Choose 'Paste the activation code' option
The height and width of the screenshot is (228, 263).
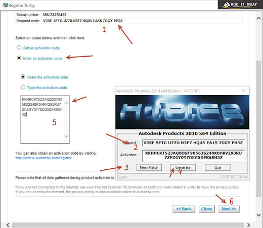[x=23, y=77]
